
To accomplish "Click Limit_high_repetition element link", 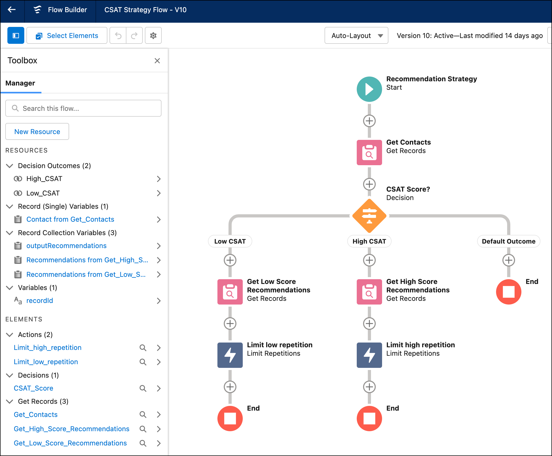I will [47, 348].
